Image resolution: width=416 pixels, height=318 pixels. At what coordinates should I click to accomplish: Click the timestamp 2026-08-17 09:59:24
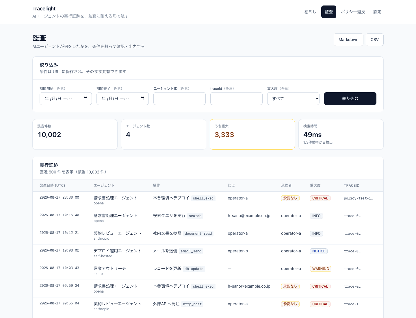pyautogui.click(x=59, y=286)
